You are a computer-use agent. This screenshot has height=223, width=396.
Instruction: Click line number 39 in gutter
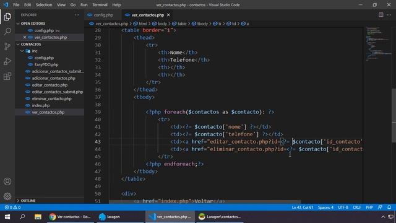point(98,112)
